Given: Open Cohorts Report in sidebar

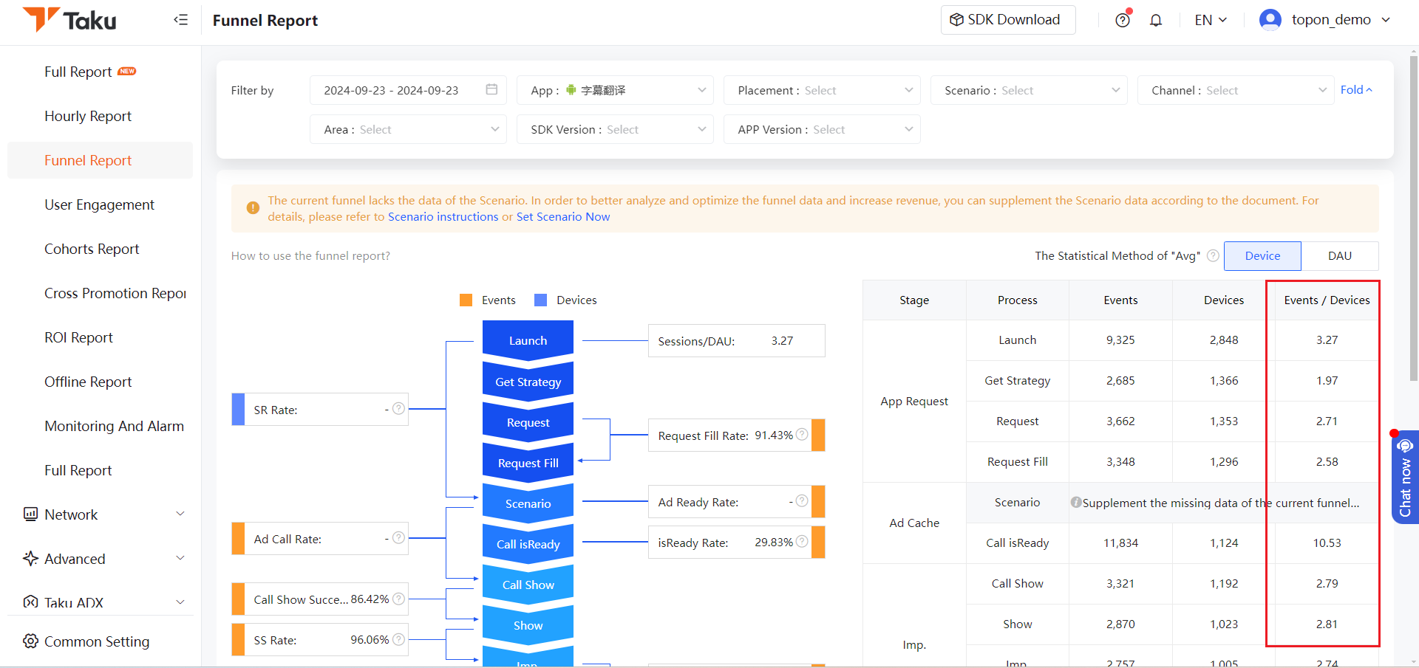Looking at the screenshot, I should 92,249.
